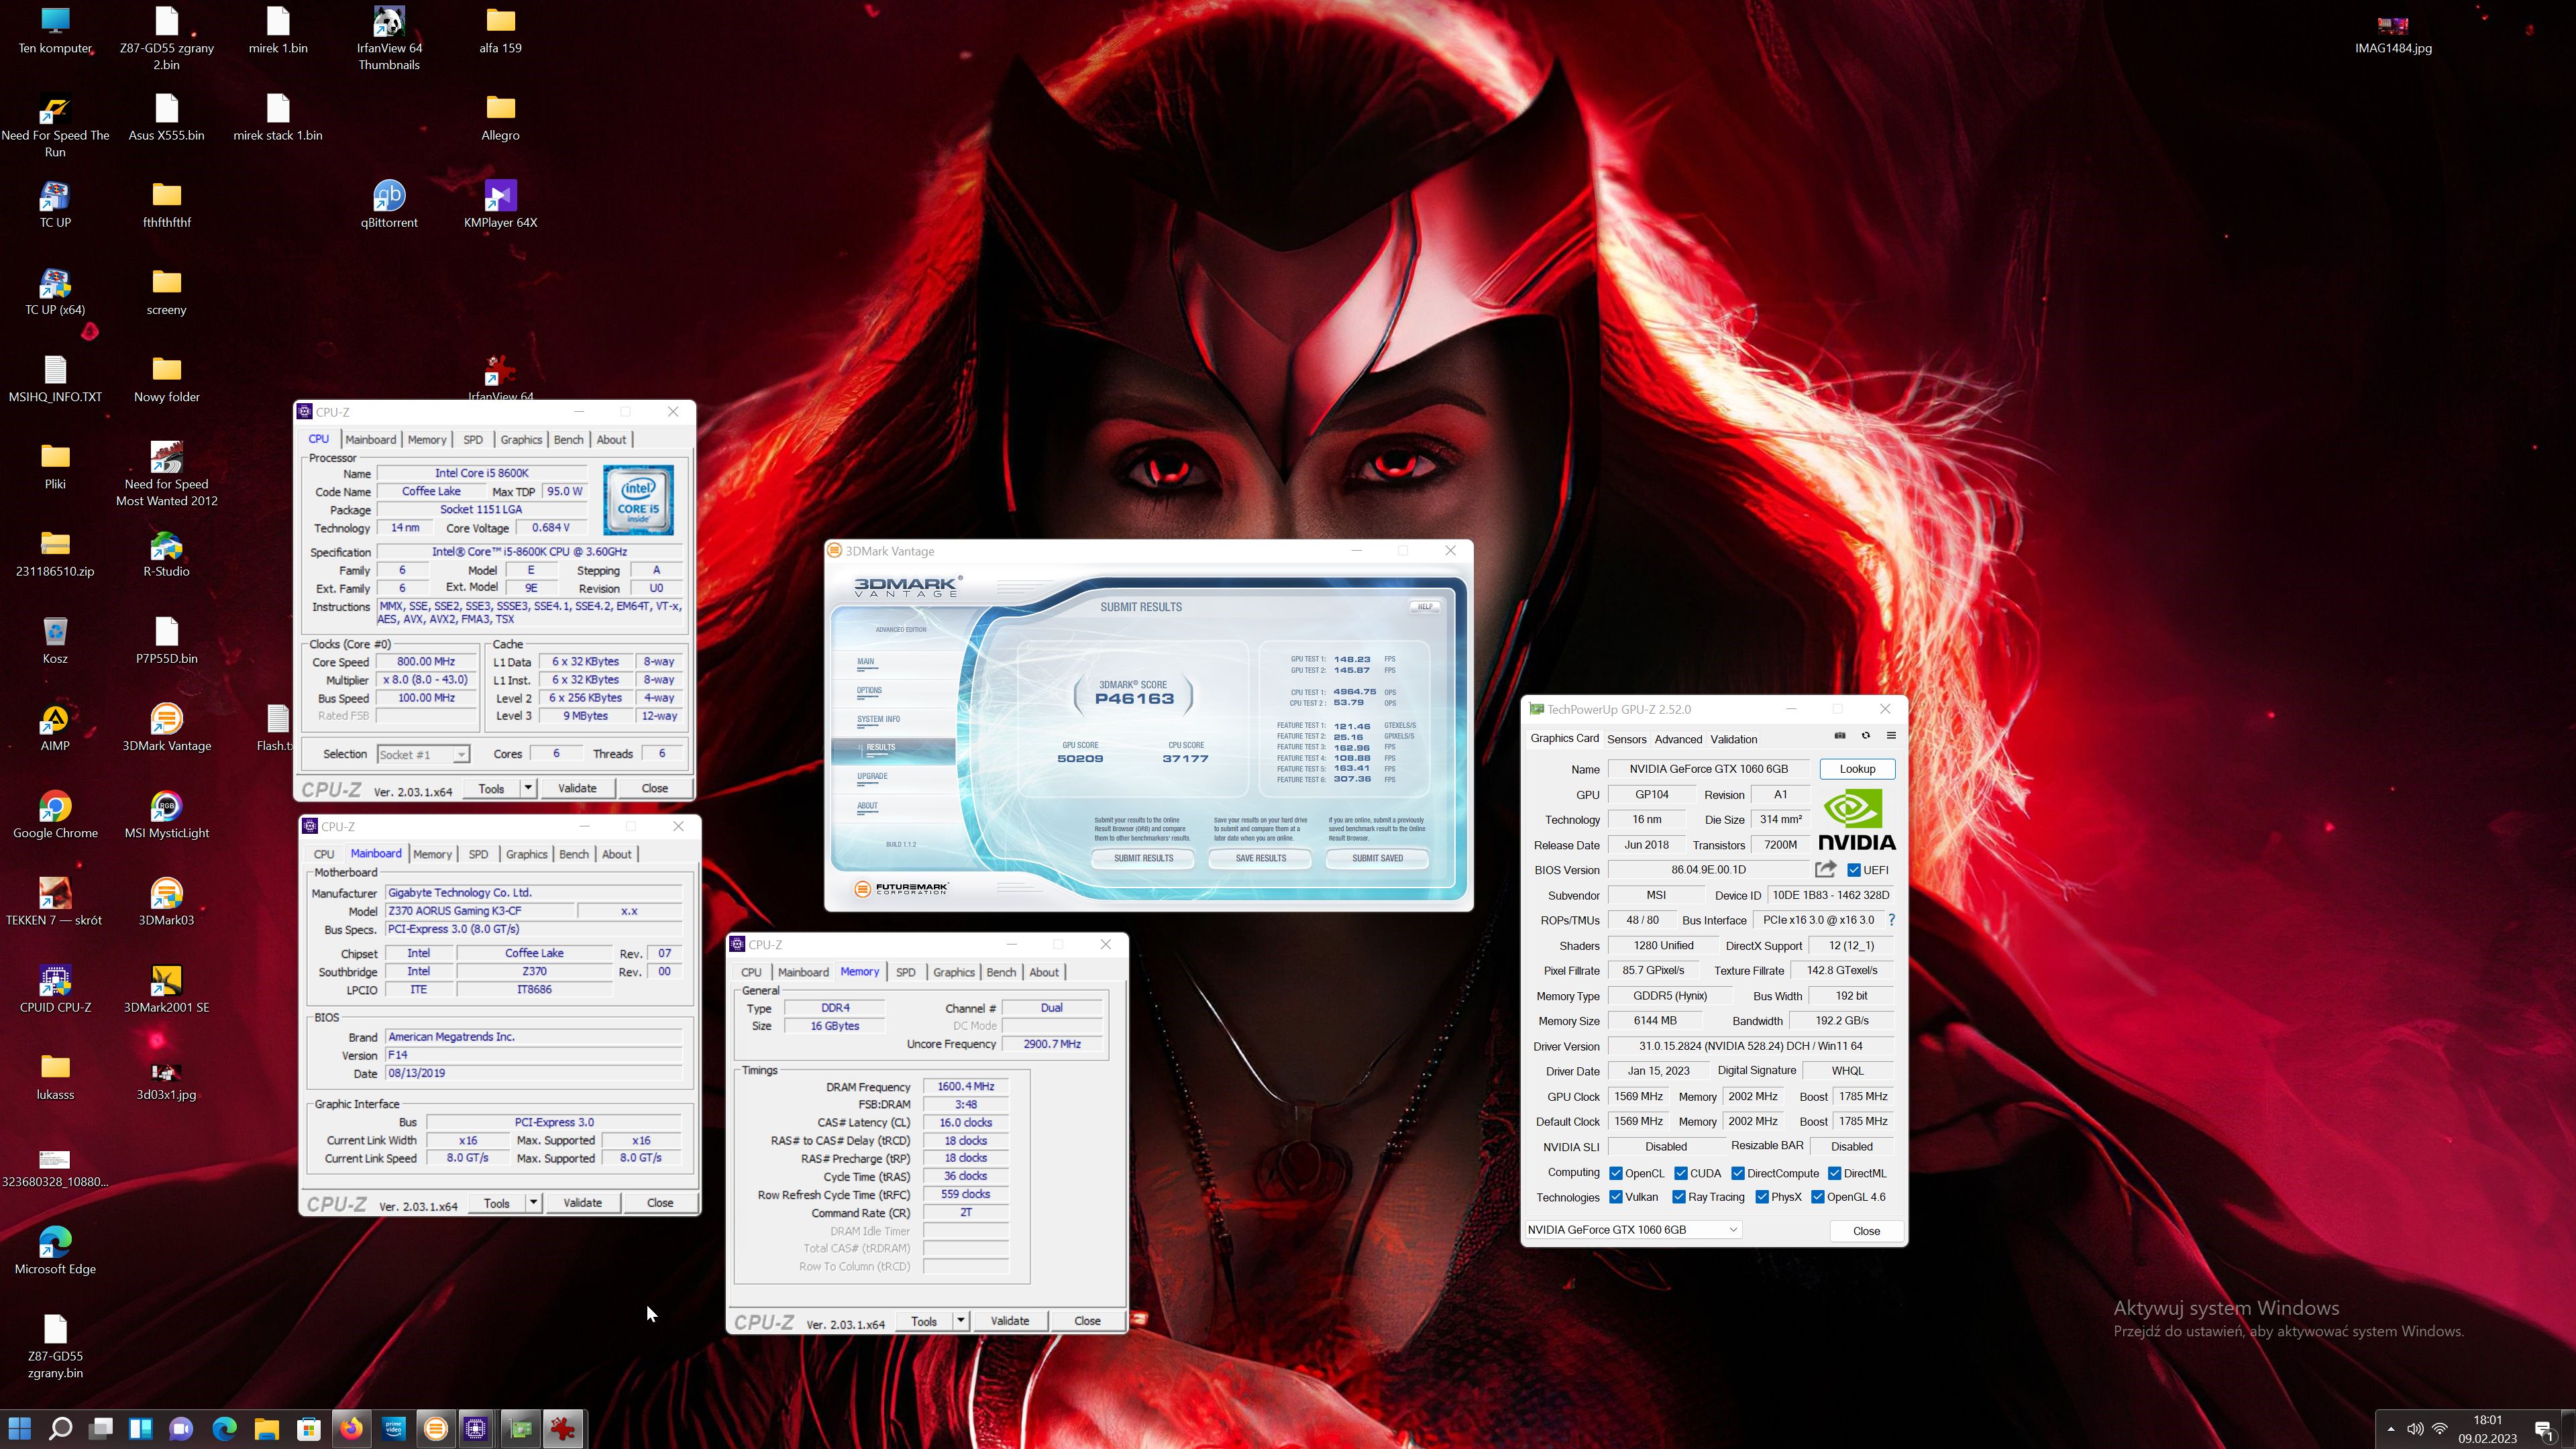
Task: Toggle the Ray Tracing checkbox
Action: coord(1679,1197)
